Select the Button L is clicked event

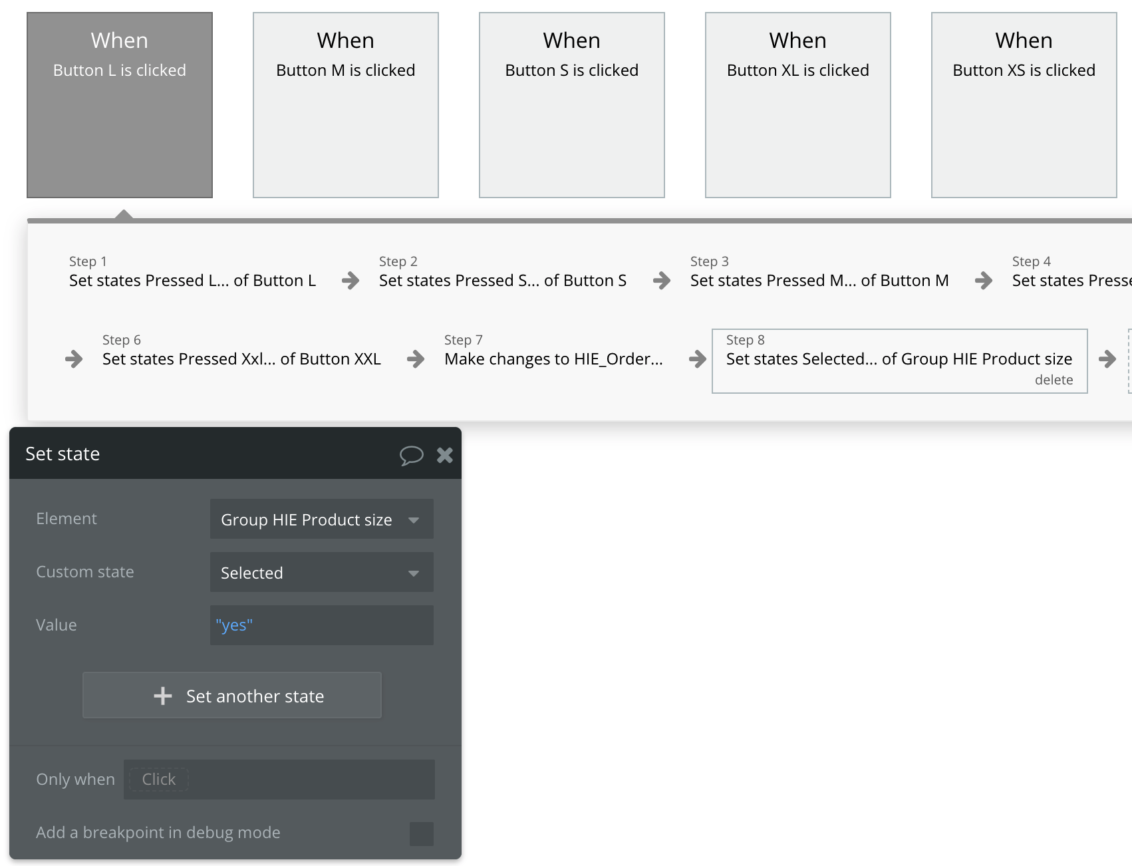(120, 105)
